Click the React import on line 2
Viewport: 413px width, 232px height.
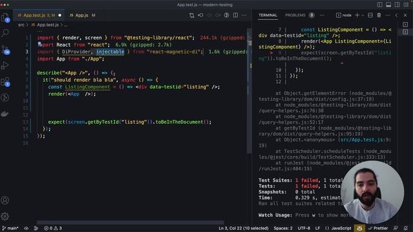click(63, 44)
